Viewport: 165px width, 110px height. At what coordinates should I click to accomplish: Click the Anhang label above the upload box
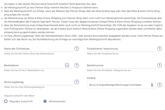(x=91, y=78)
